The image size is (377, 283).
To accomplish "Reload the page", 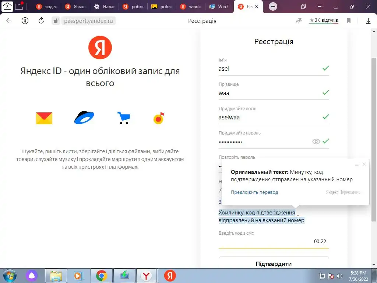I will 41,21.
